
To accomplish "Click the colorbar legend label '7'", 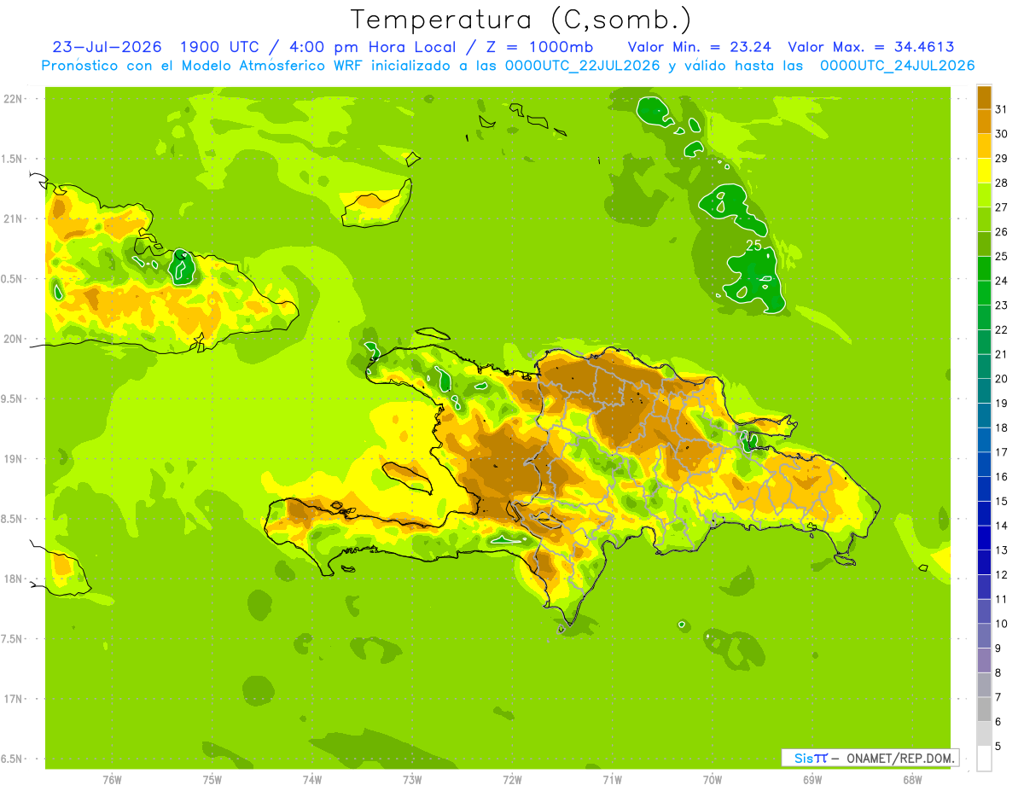I will [999, 698].
